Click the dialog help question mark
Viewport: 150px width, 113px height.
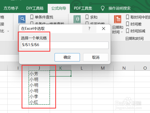click(89, 29)
